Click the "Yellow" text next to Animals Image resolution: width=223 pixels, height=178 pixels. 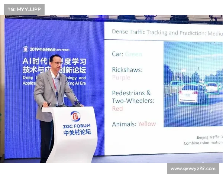pyautogui.click(x=147, y=124)
